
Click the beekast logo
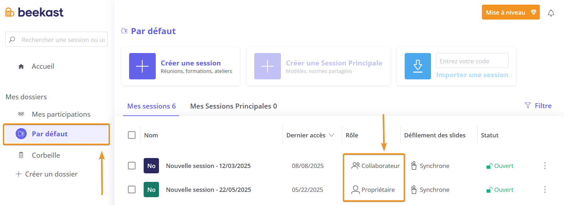(x=34, y=12)
